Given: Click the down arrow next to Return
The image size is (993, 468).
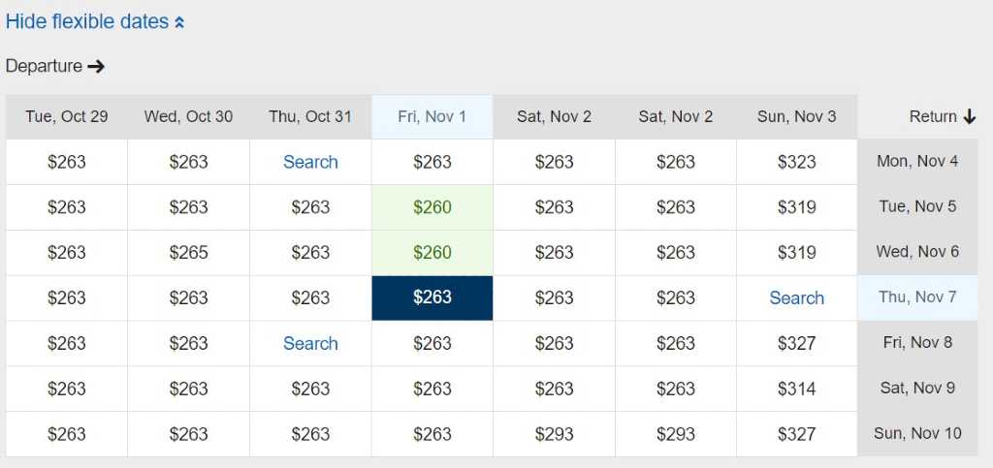Looking at the screenshot, I should [x=969, y=116].
